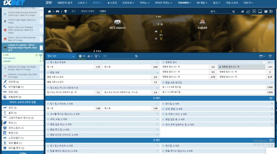Click the magnifier in the markets search

(136, 56)
